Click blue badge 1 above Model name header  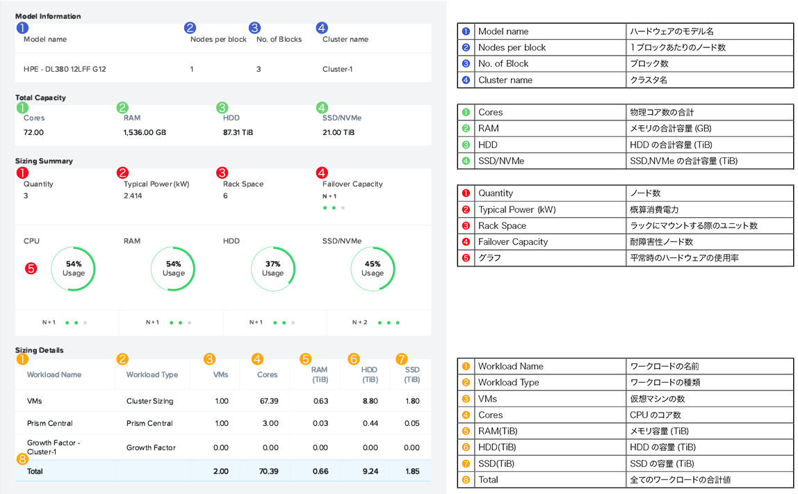[x=22, y=28]
